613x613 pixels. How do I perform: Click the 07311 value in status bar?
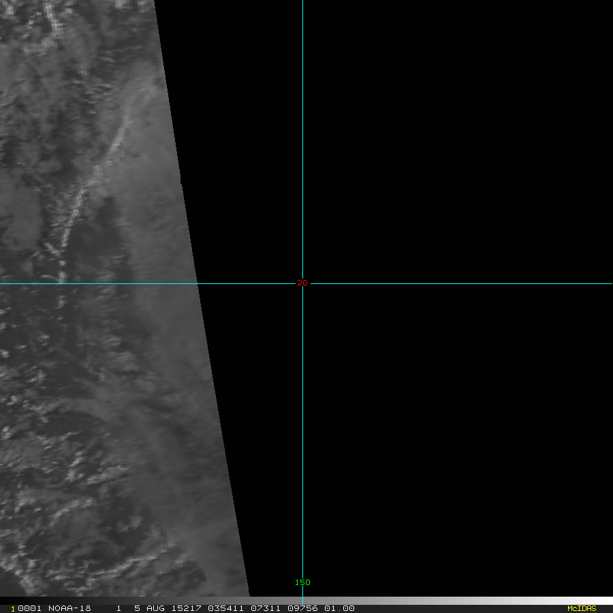(264, 608)
